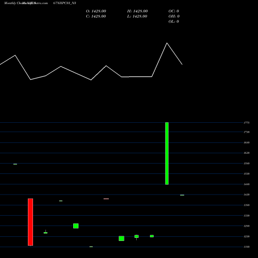This screenshot has height=258, width=258.
Task: Click the green candle with lower wick
Action: tap(137, 237)
